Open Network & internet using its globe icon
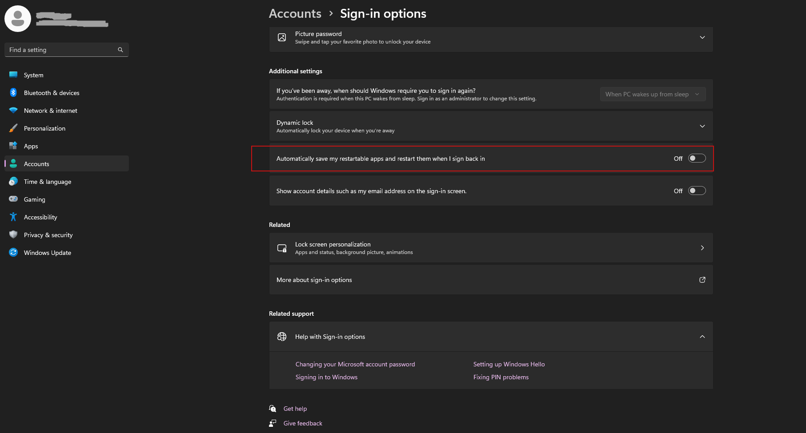The image size is (806, 433). point(13,110)
